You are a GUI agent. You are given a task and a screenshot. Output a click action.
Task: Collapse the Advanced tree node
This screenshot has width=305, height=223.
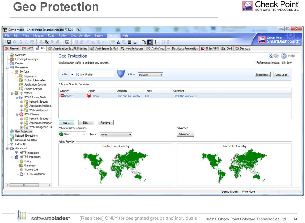(x=7, y=148)
